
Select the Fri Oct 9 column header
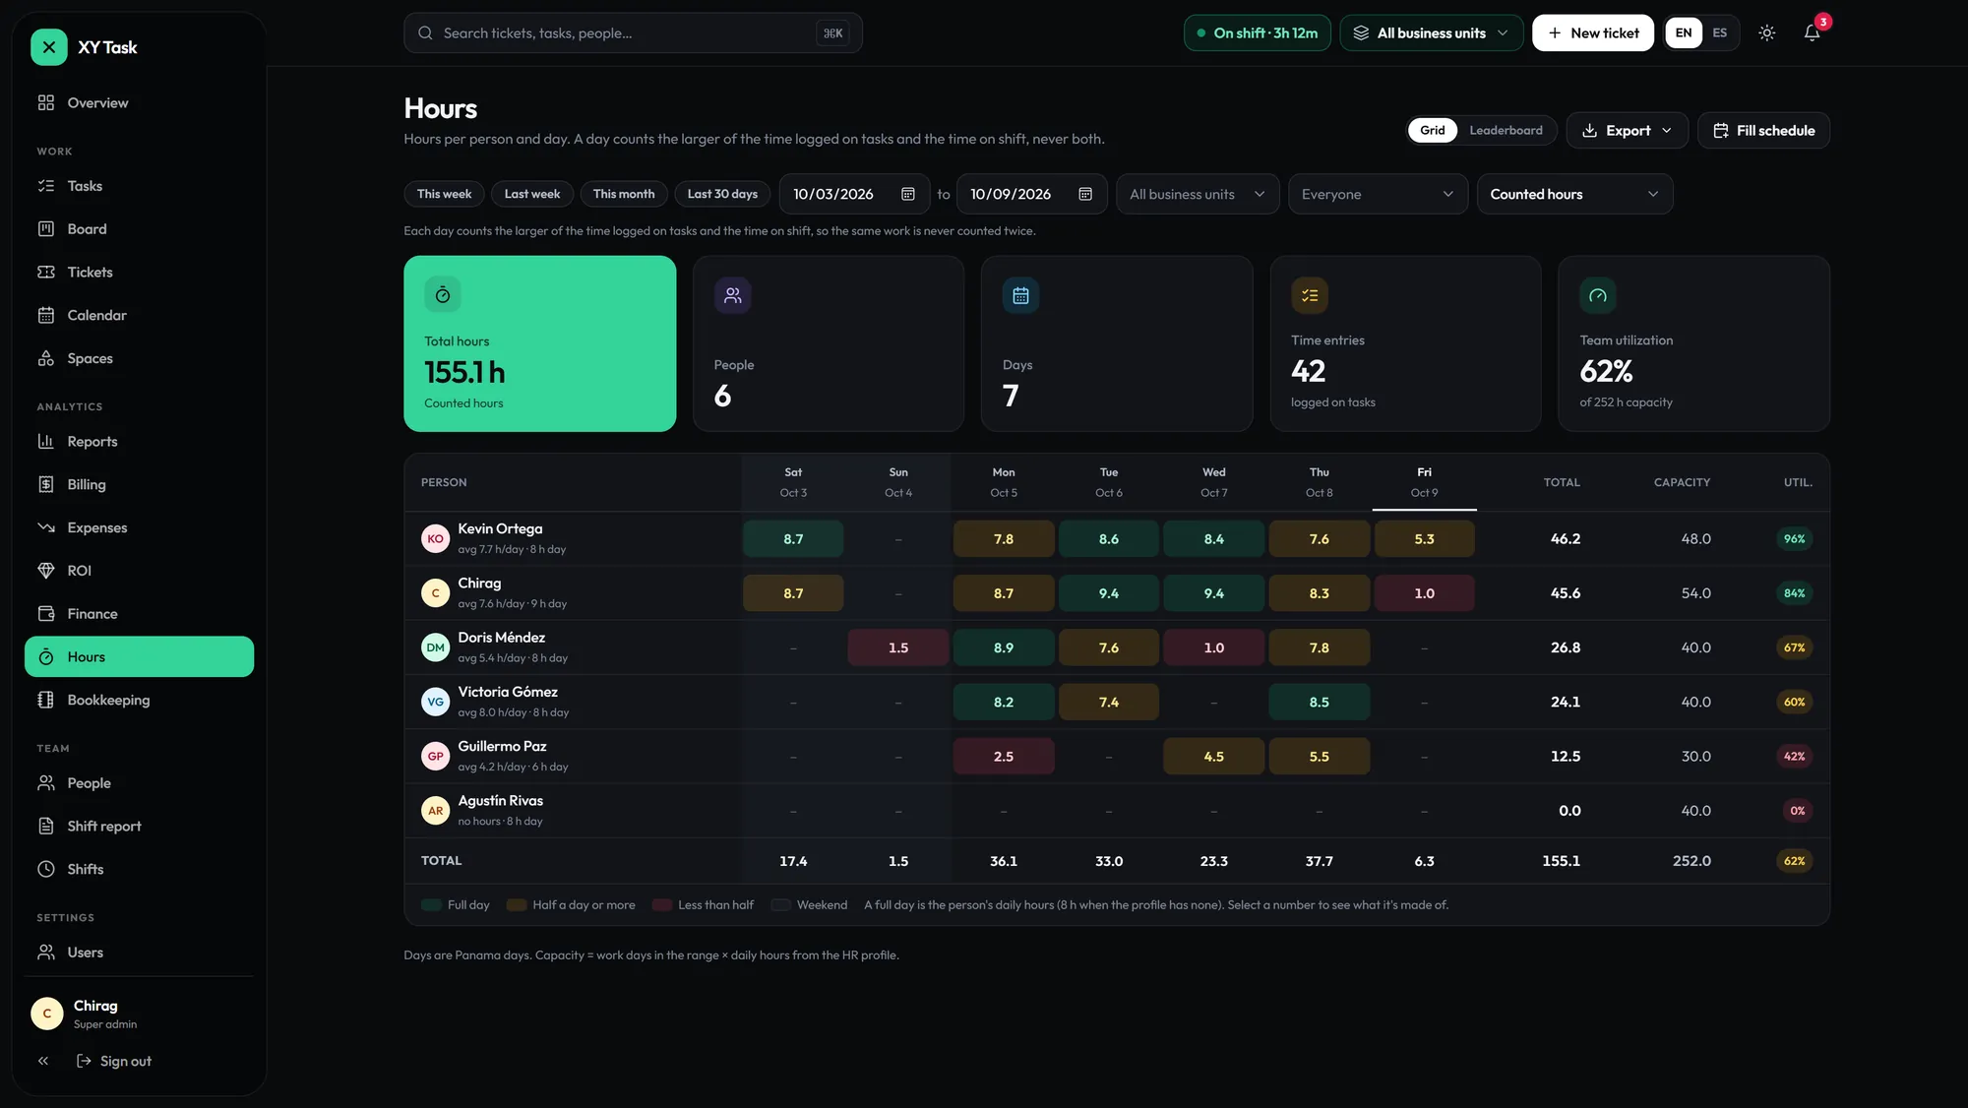1424,482
